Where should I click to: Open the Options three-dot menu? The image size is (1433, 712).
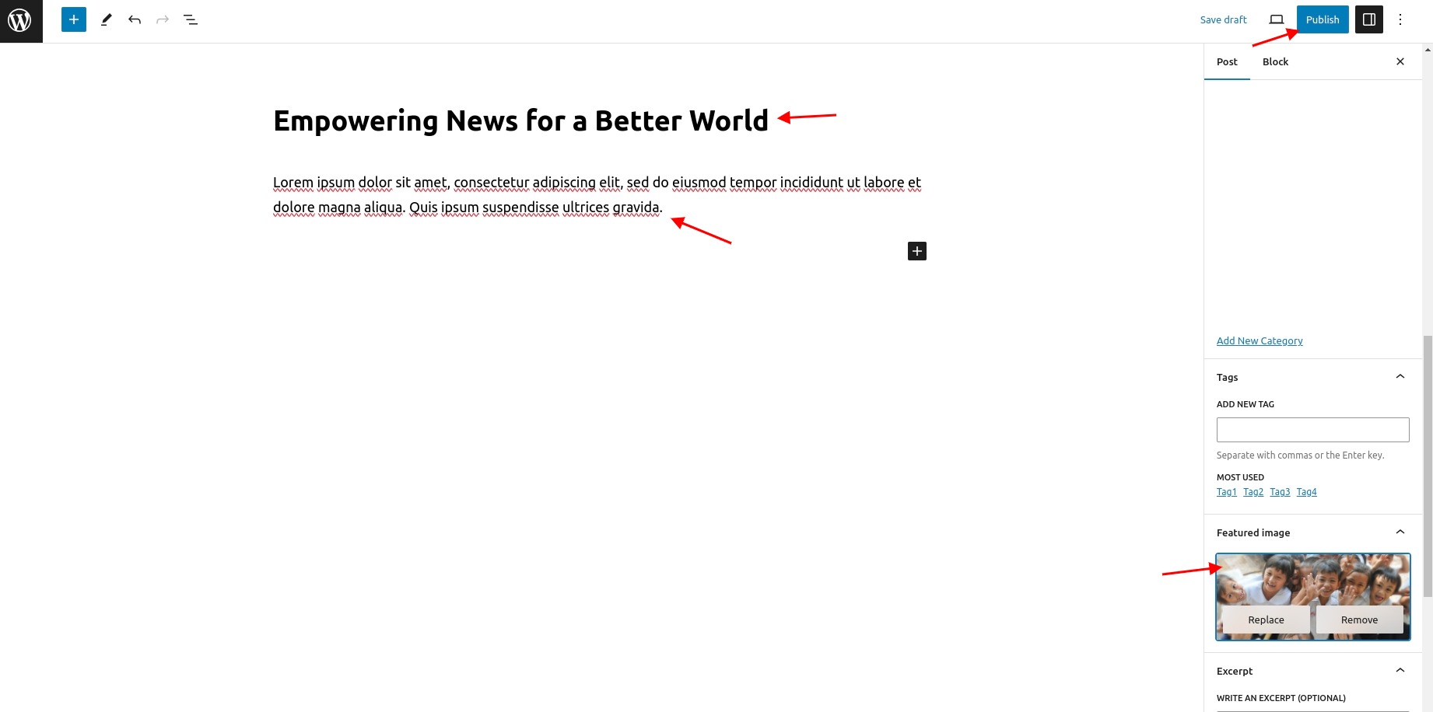1400,19
